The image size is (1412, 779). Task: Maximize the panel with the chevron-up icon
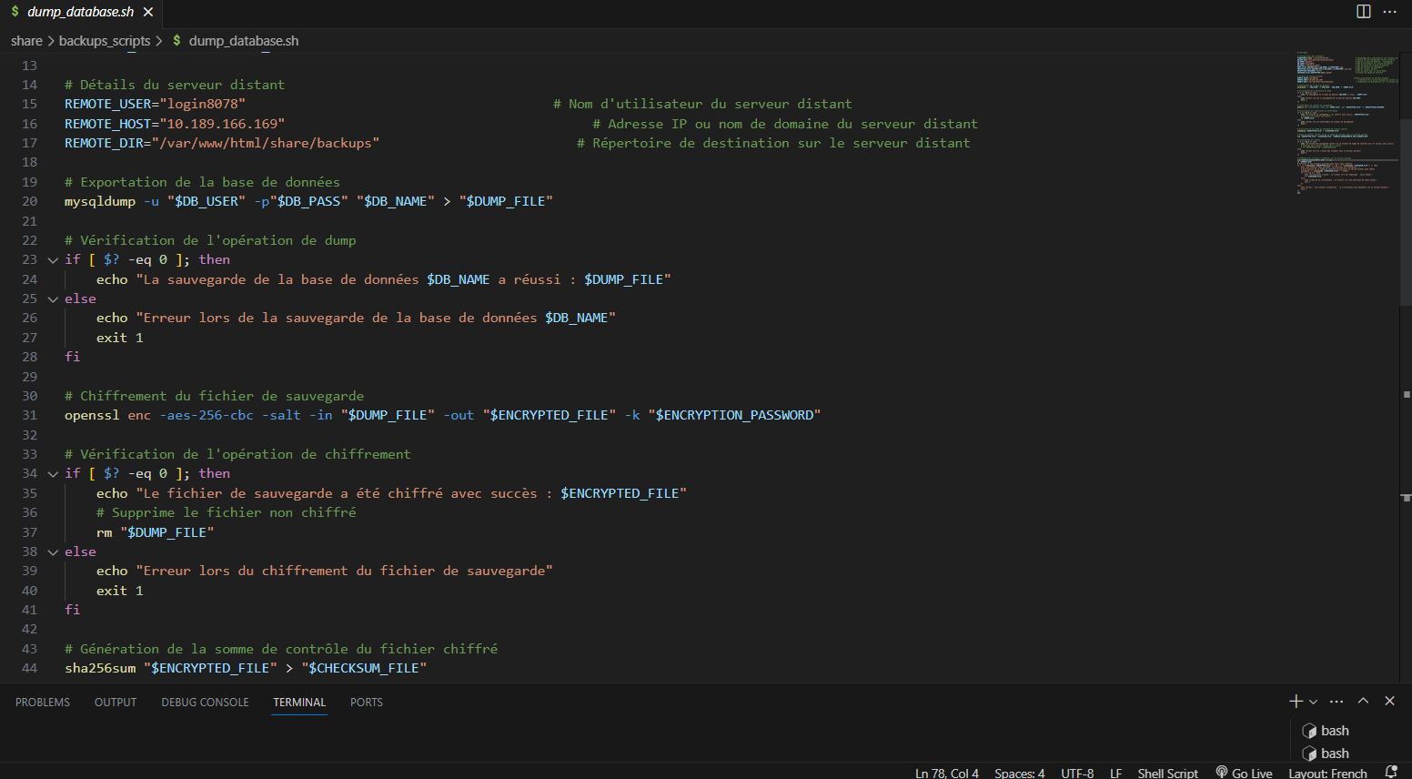pos(1363,701)
